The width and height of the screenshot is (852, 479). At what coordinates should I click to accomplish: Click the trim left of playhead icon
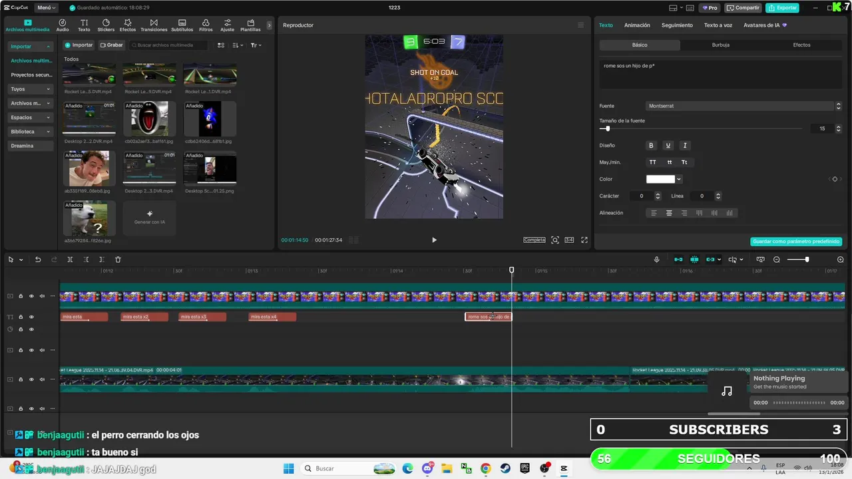pyautogui.click(x=86, y=259)
